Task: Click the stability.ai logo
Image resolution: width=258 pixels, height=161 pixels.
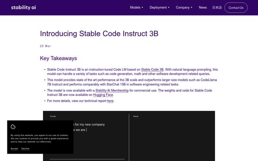Action: pos(23,8)
